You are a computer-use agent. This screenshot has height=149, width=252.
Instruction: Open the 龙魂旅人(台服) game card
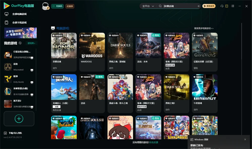(x=64, y=94)
